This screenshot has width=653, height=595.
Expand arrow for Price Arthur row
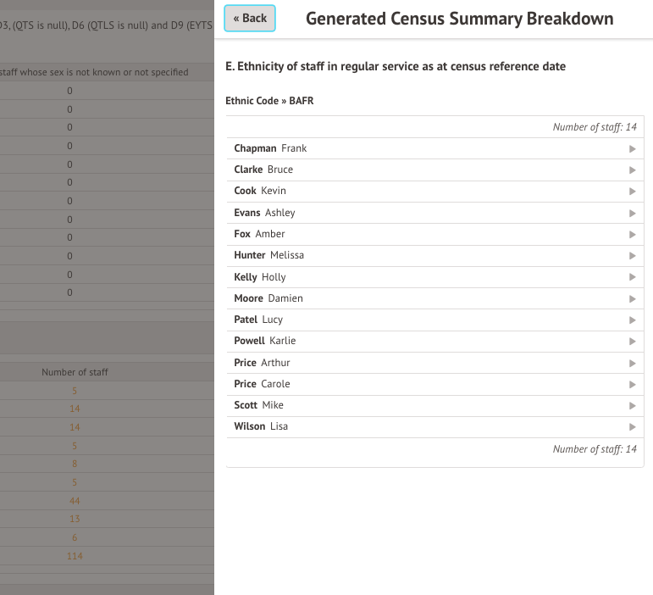coord(632,363)
